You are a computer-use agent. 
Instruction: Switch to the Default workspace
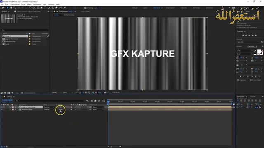[x=134, y=8]
